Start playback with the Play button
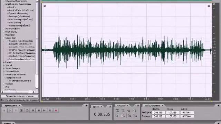 (10, 111)
